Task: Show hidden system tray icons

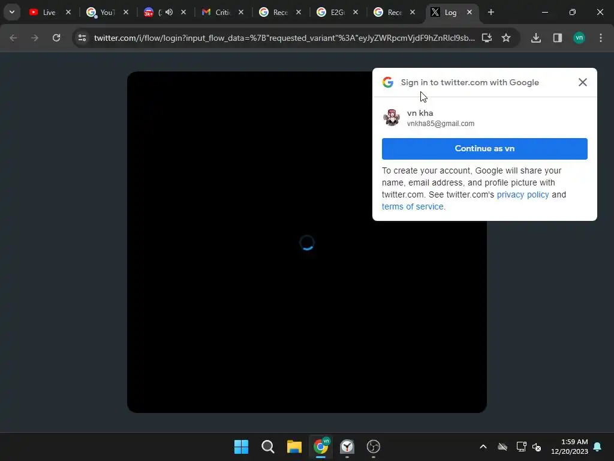Action: tap(483, 447)
